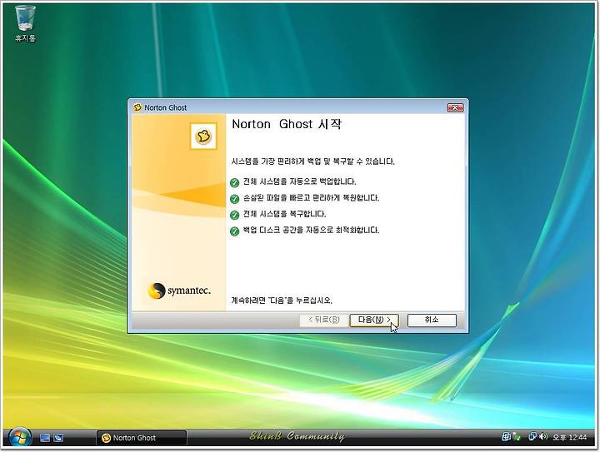
Task: Click Show Desktop quick launch icon
Action: (45, 438)
